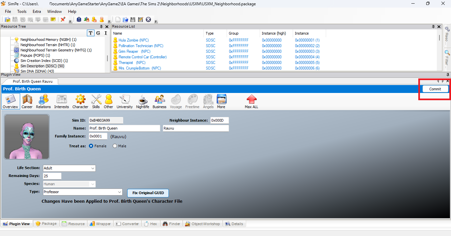Click the Max ALL icon
This screenshot has height=236, width=451.
click(251, 101)
